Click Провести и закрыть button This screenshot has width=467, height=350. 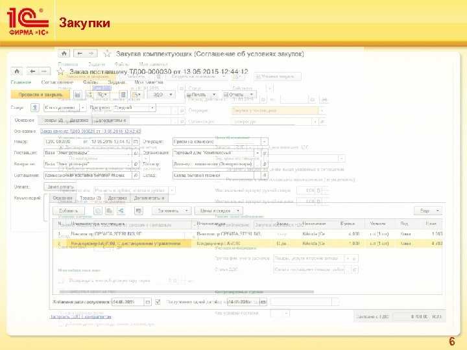(40, 95)
